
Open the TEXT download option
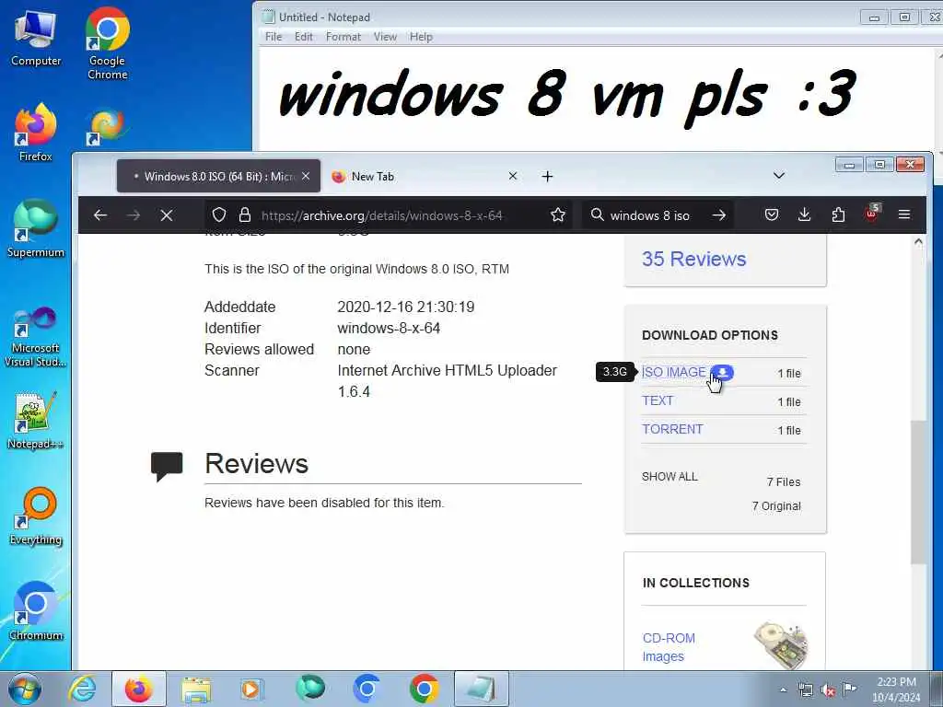pos(658,400)
